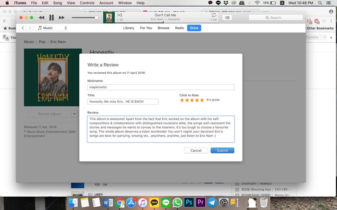Expand the arrow next to Partial Album
Viewport: 337px width, 210px height.
tap(74, 114)
